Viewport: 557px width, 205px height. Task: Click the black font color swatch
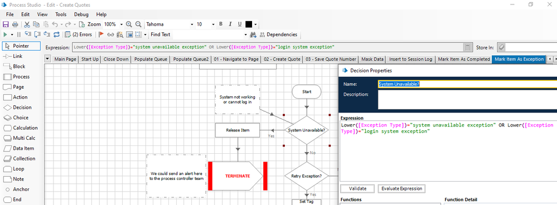click(249, 25)
